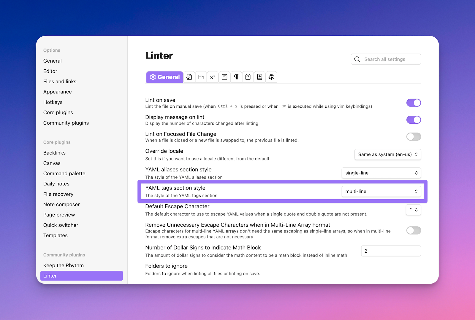This screenshot has width=475, height=320.
Task: Click the dollar signs number field
Action: tap(391, 251)
